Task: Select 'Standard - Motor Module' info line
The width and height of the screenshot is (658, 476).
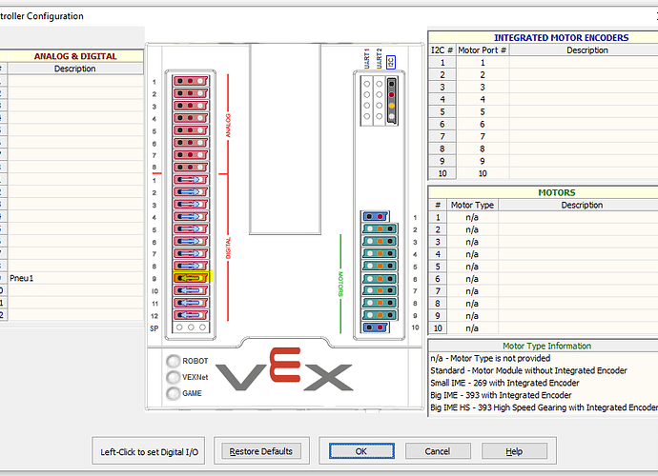Action: 528,370
